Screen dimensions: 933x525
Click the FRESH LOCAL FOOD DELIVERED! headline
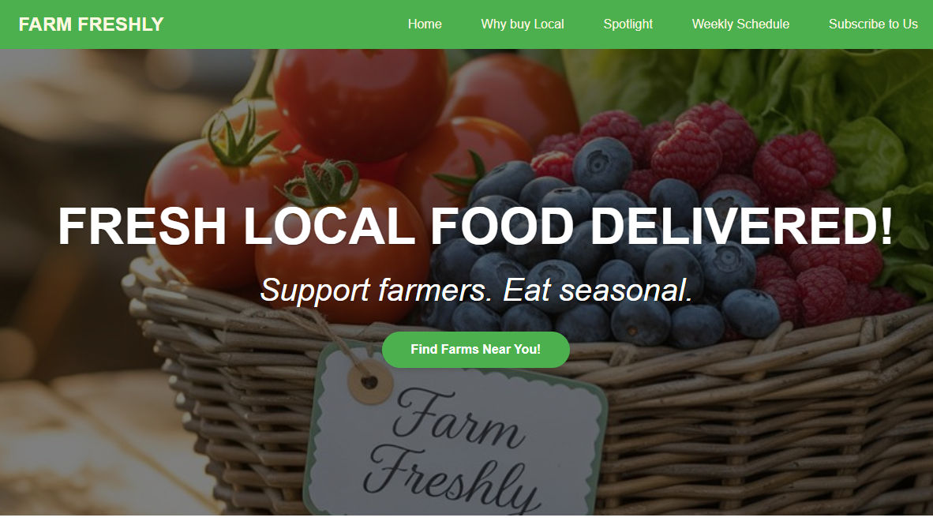tap(475, 227)
